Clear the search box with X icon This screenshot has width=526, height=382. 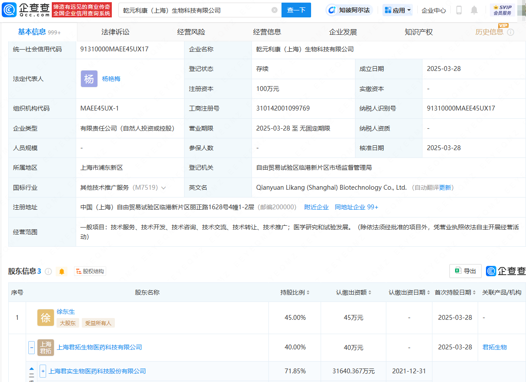point(275,10)
